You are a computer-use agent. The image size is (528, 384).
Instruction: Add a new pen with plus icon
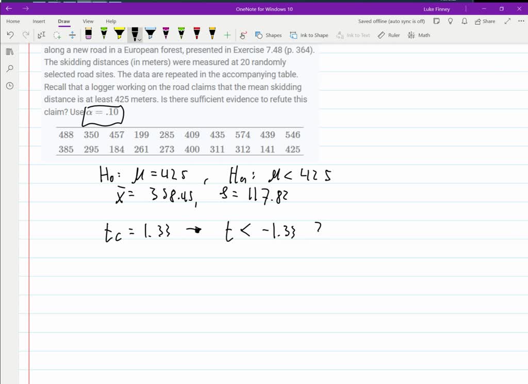pyautogui.click(x=227, y=35)
